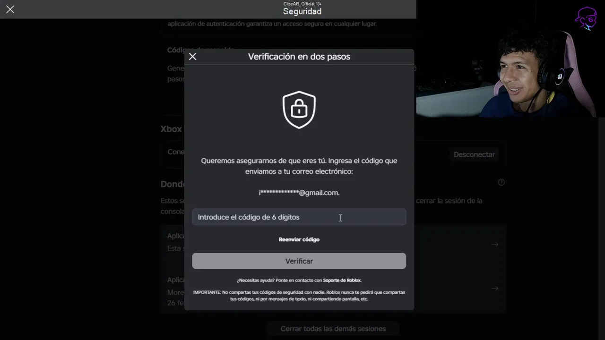Image resolution: width=605 pixels, height=340 pixels.
Task: Open the second session arrow
Action: point(495,288)
